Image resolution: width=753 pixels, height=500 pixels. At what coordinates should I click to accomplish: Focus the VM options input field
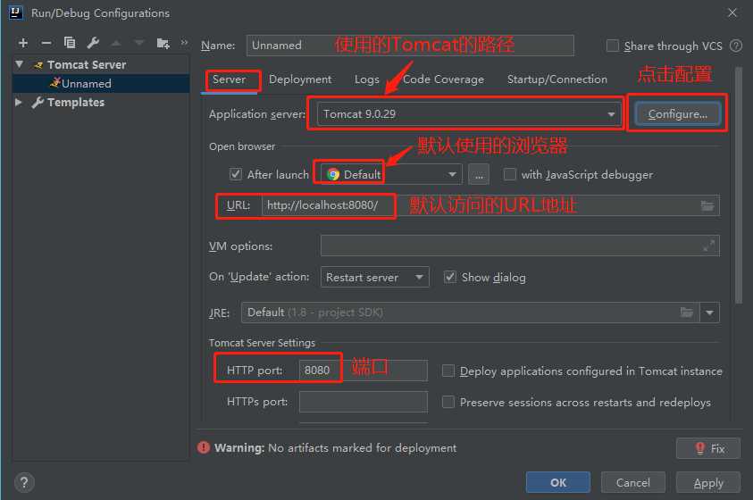point(520,246)
